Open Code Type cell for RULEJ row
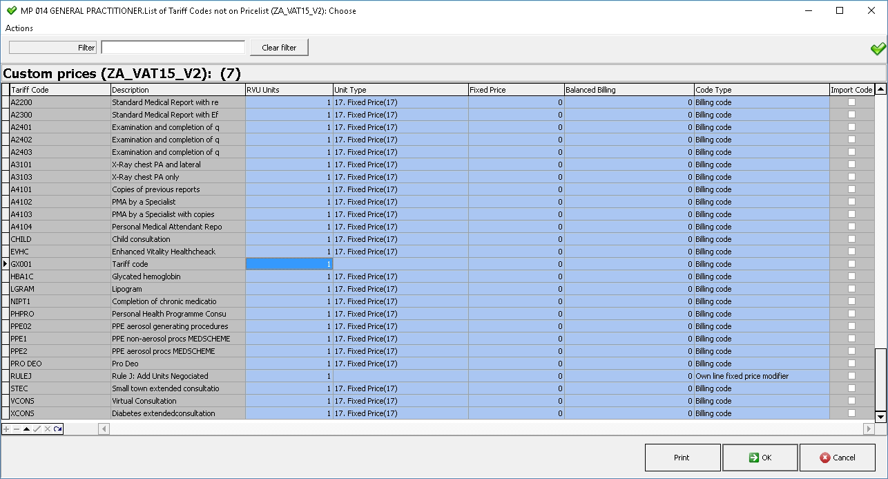The image size is (888, 479). tap(762, 376)
